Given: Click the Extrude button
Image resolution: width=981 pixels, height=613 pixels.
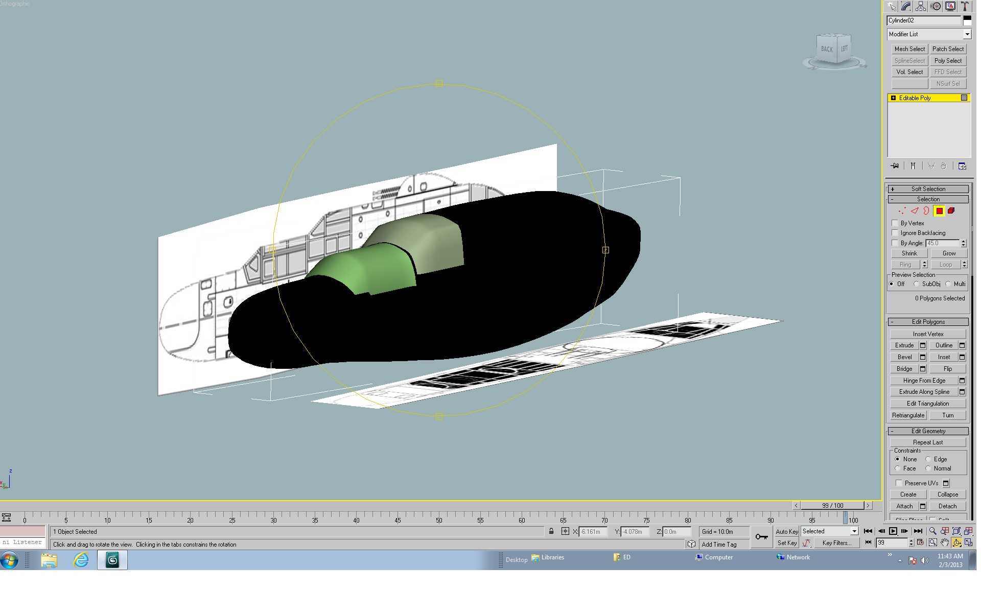Looking at the screenshot, I should tap(904, 345).
